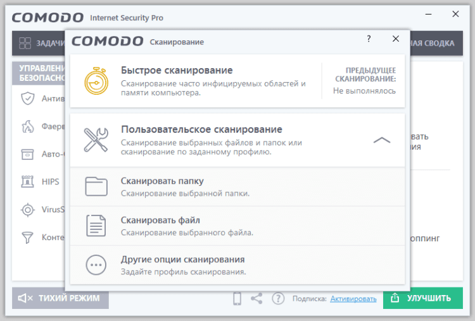Click the Не выполнялось status text
Screen dimensions: 475x321
point(364,91)
